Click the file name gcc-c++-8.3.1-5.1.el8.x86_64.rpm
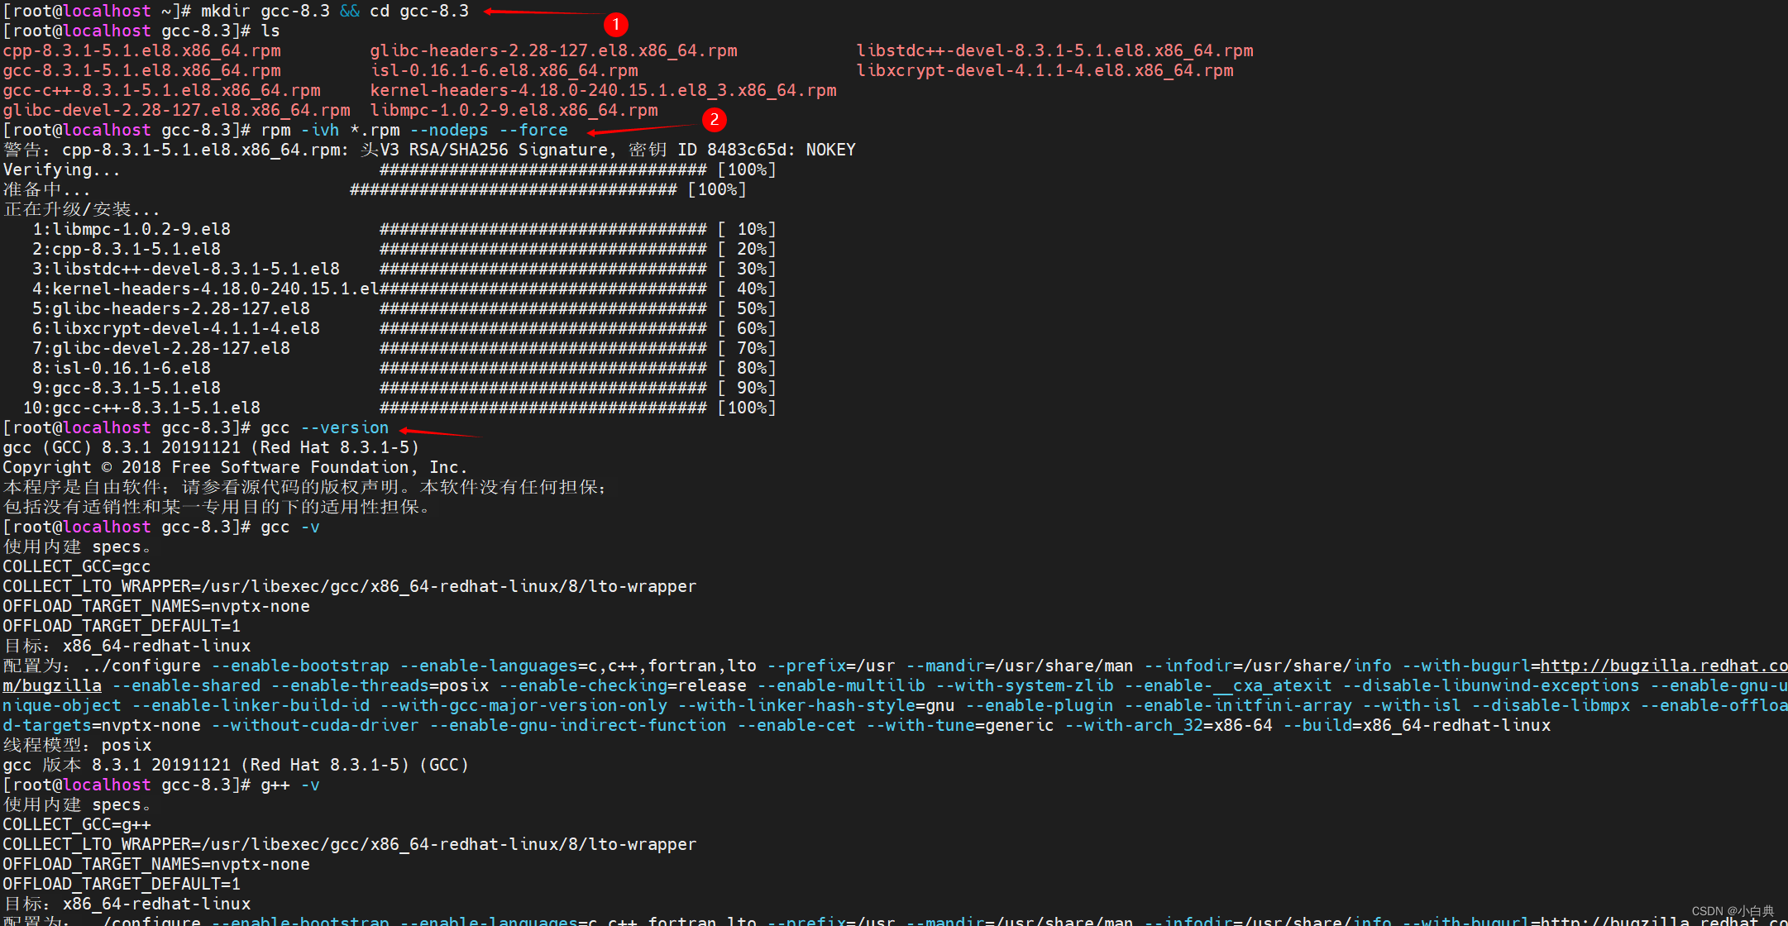Screen dimensions: 1788x926 tap(161, 90)
